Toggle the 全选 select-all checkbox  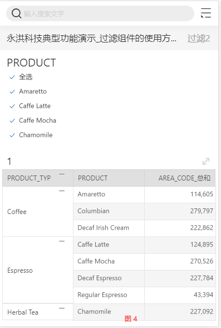point(12,77)
